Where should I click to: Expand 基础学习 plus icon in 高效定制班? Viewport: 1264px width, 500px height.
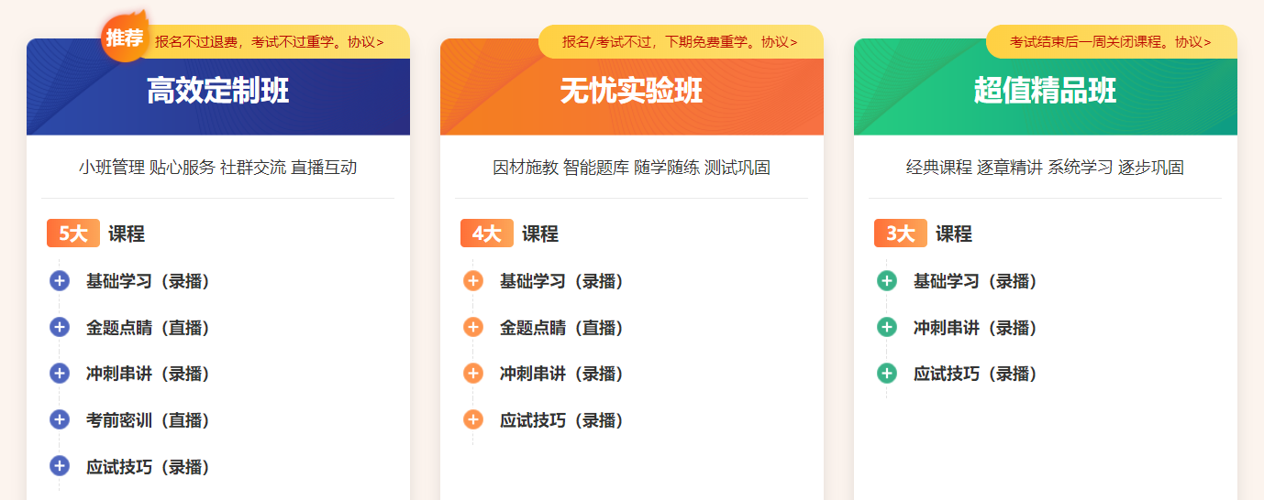60,281
